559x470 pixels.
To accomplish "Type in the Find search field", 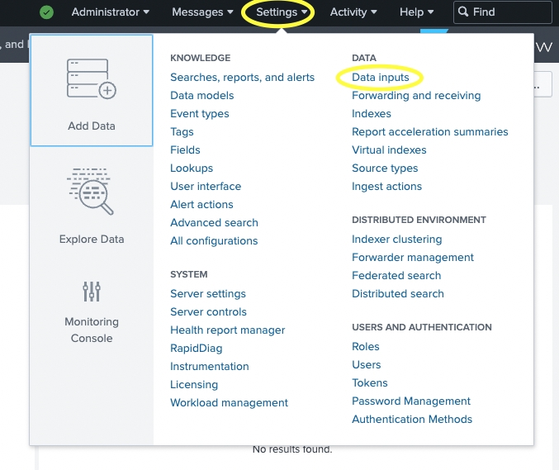I will 508,12.
